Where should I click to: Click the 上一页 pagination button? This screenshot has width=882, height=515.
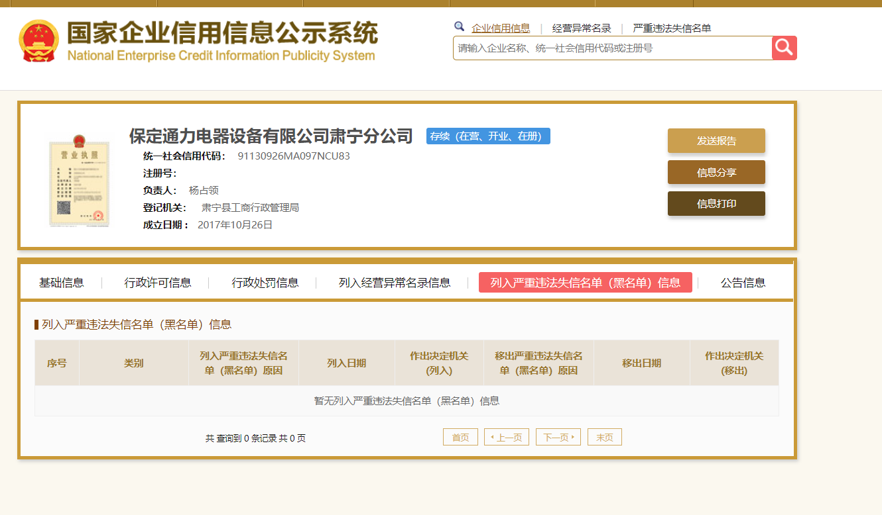click(x=507, y=438)
